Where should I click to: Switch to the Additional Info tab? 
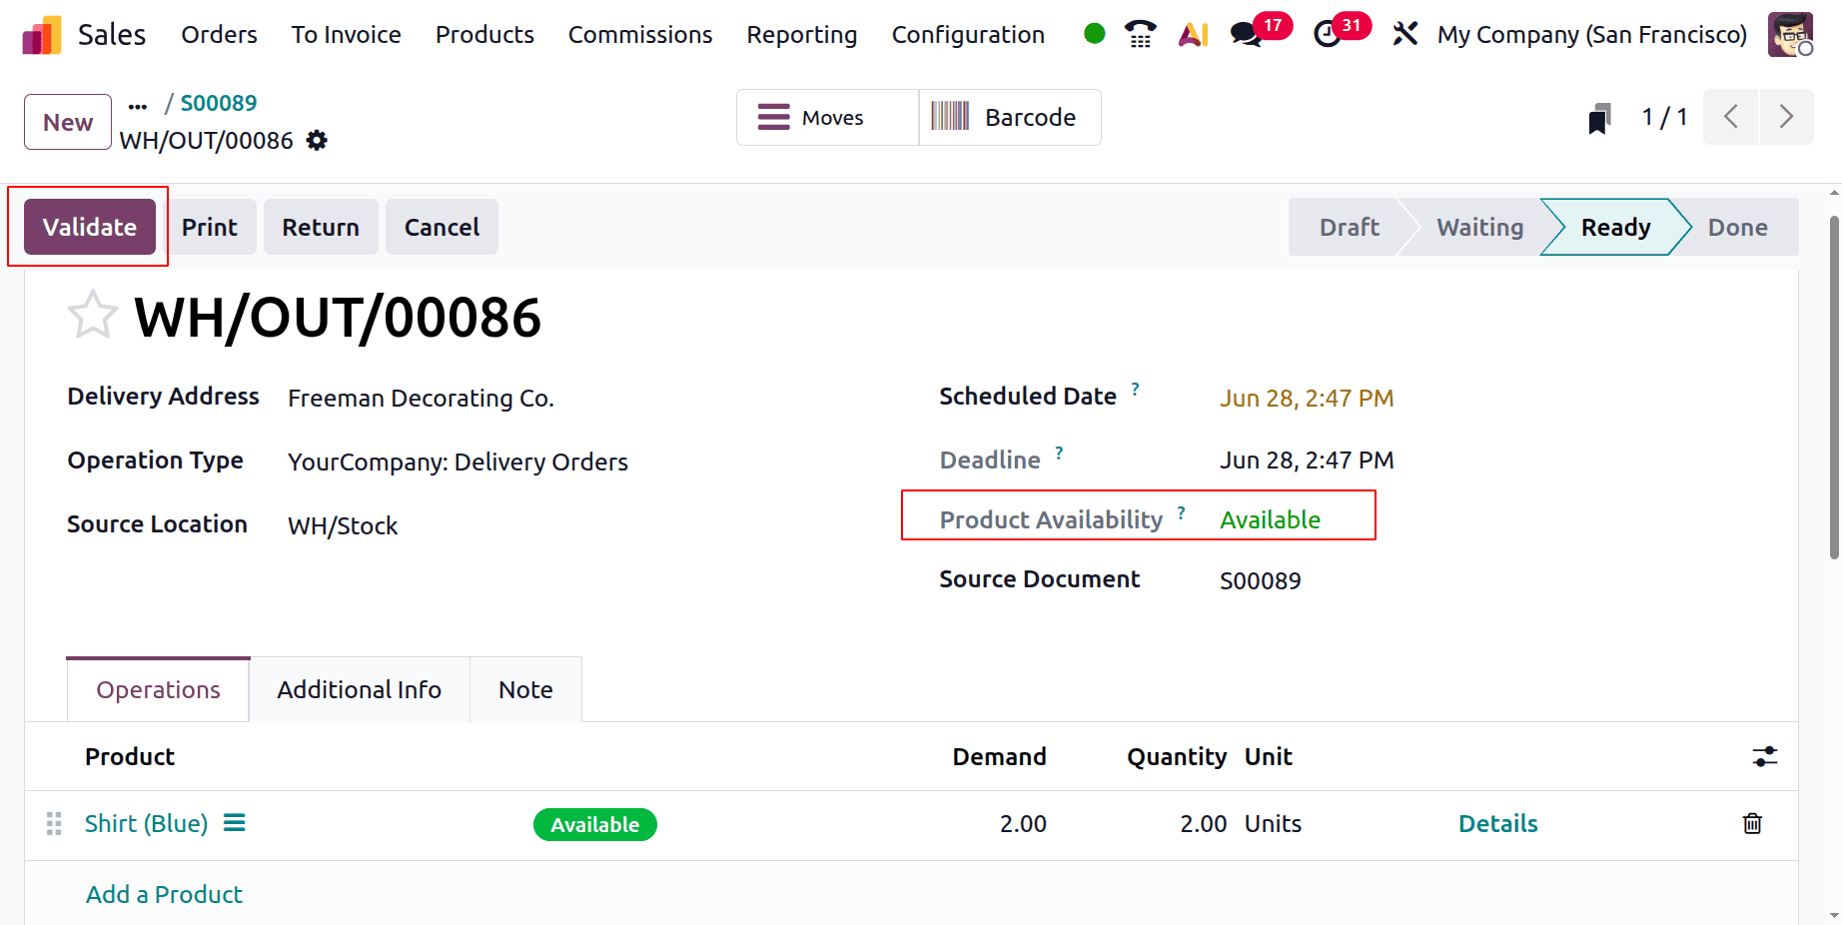click(360, 689)
